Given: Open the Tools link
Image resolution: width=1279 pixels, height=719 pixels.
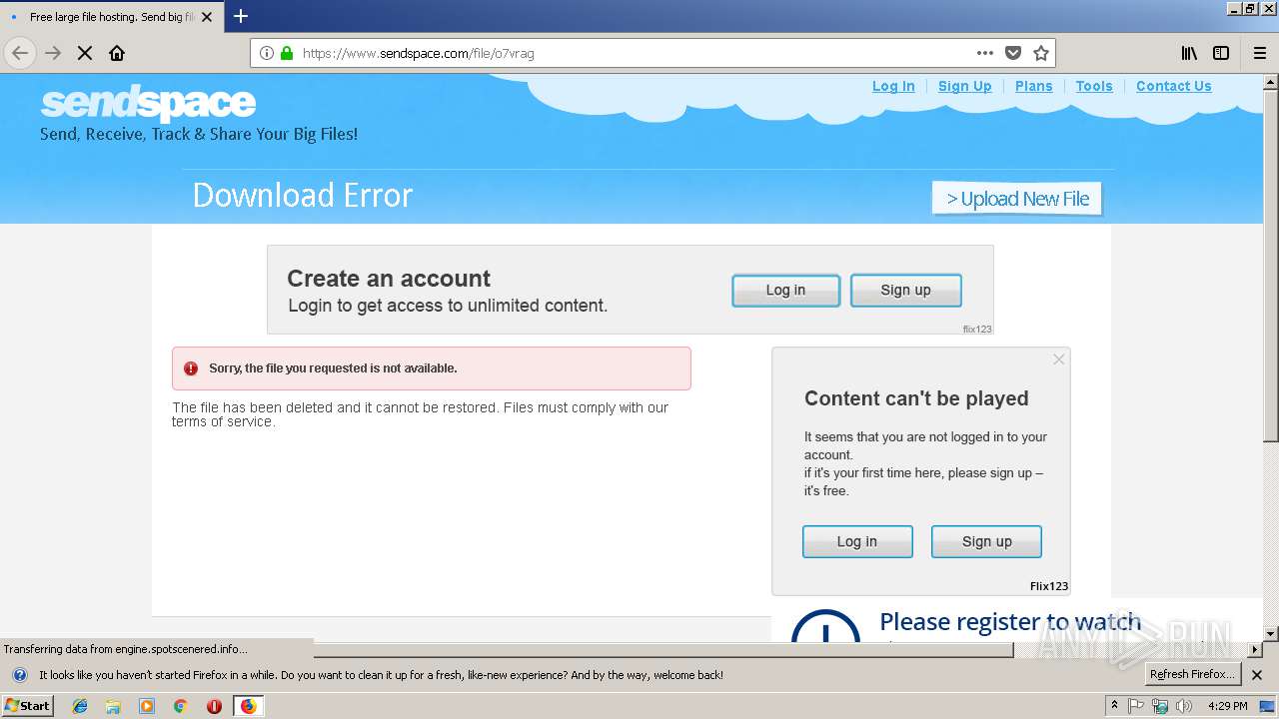Looking at the screenshot, I should (1094, 86).
